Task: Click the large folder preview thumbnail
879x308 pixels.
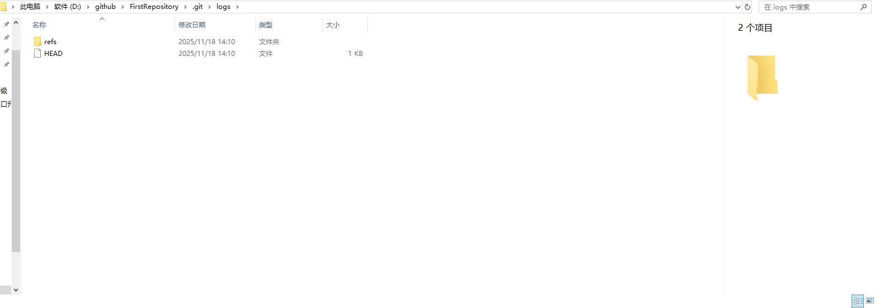Action: pos(762,78)
